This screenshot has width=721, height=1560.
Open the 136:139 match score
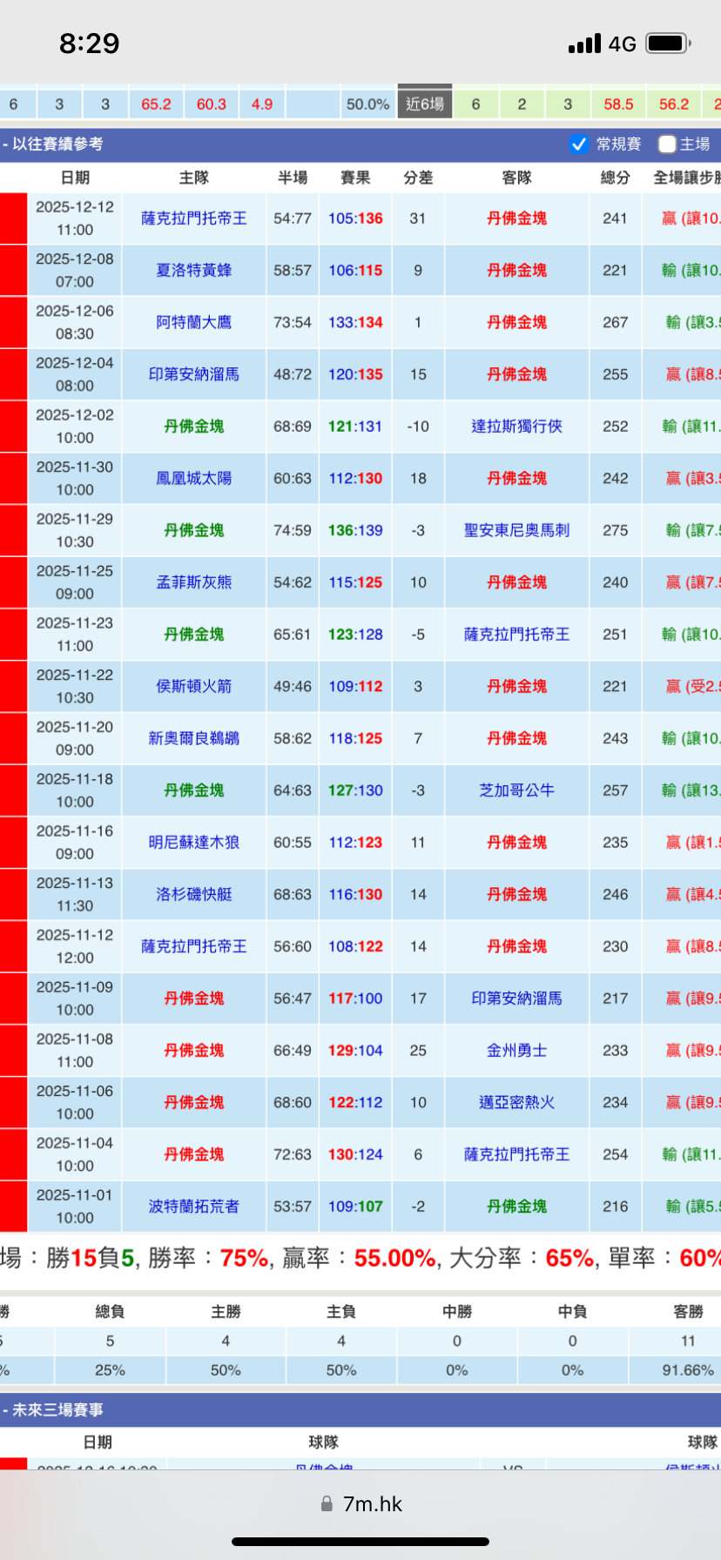(x=355, y=530)
